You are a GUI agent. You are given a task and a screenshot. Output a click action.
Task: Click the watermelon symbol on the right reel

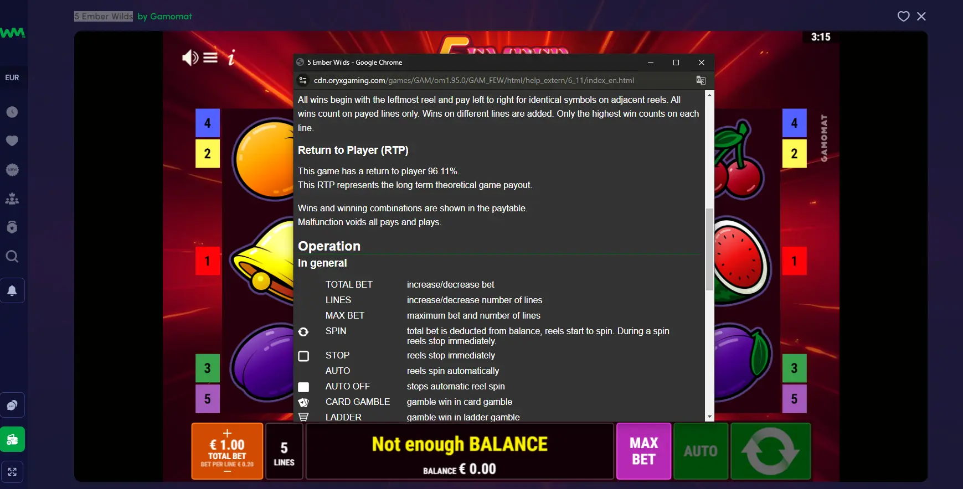[x=741, y=260]
